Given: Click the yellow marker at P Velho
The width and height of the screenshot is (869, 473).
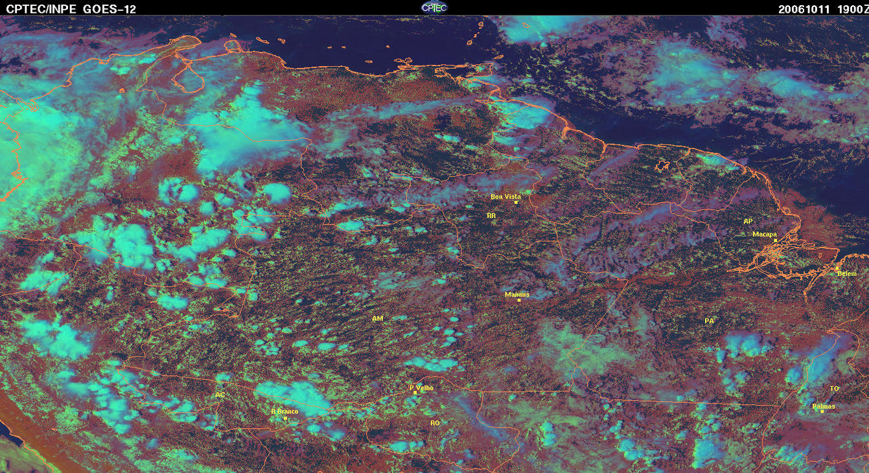Looking at the screenshot, I should pos(415,393).
